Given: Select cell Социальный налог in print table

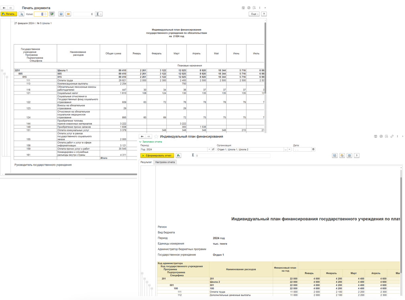Looking at the screenshot, I should click(78, 93).
